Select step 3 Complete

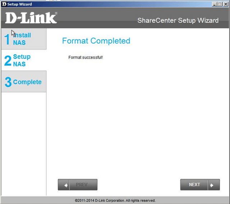(24, 82)
